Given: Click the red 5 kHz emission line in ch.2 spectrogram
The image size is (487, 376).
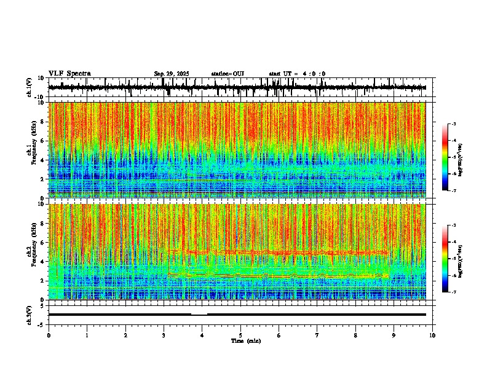Looking at the screenshot, I should pyautogui.click(x=279, y=253).
